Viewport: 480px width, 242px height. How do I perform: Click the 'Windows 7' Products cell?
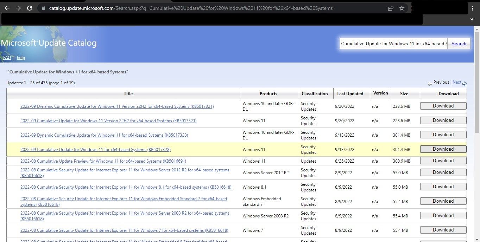point(253,230)
